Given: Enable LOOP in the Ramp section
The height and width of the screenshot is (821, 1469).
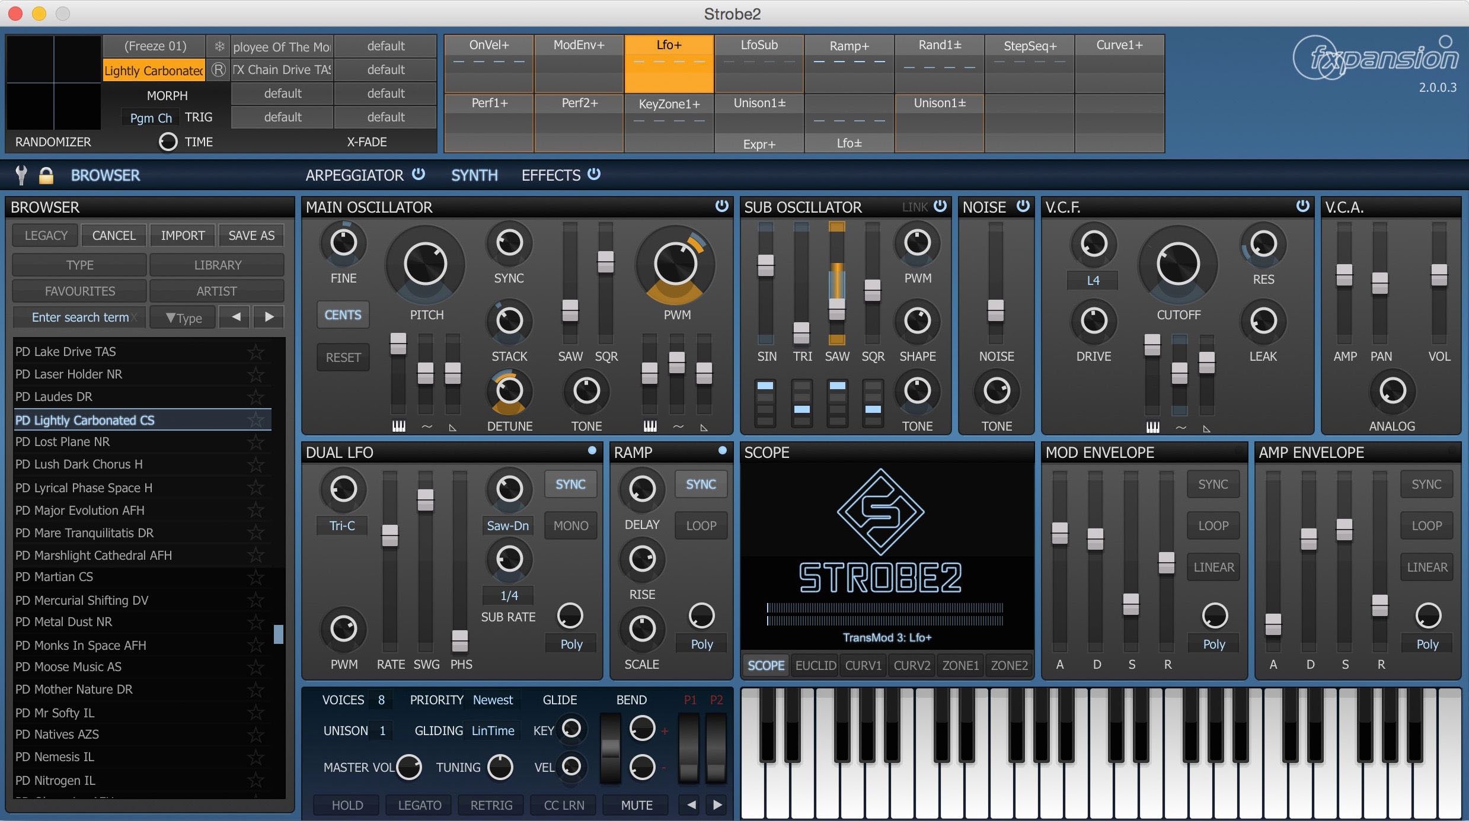Looking at the screenshot, I should click(701, 526).
